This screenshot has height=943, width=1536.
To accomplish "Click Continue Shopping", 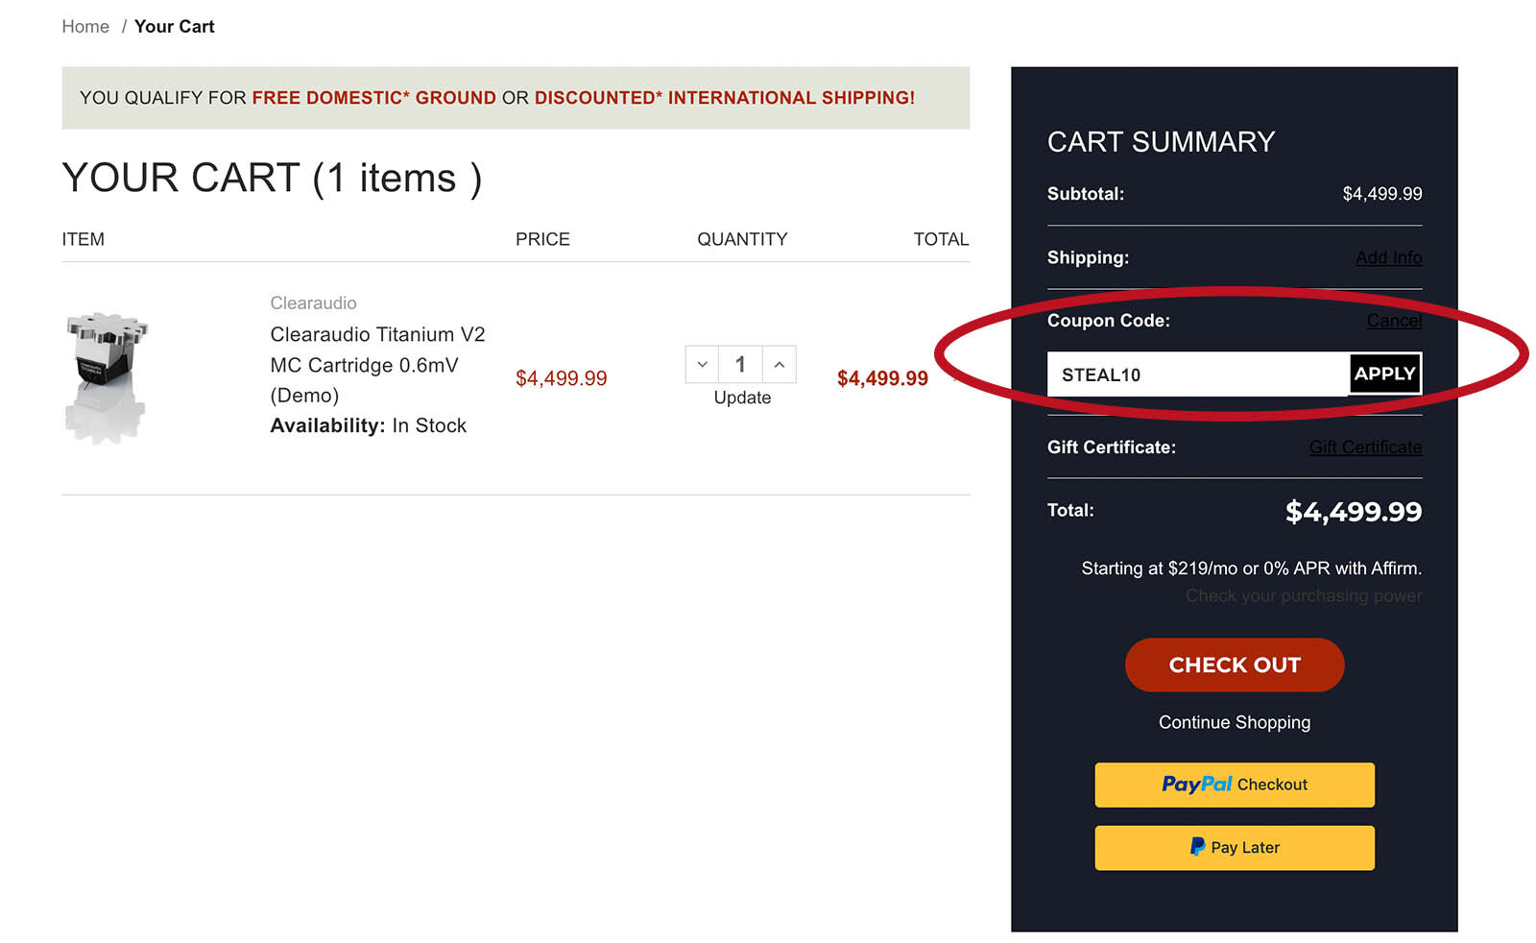I will pos(1234,722).
